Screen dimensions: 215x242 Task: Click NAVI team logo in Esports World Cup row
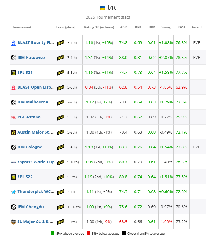pyautogui.click(x=61, y=162)
